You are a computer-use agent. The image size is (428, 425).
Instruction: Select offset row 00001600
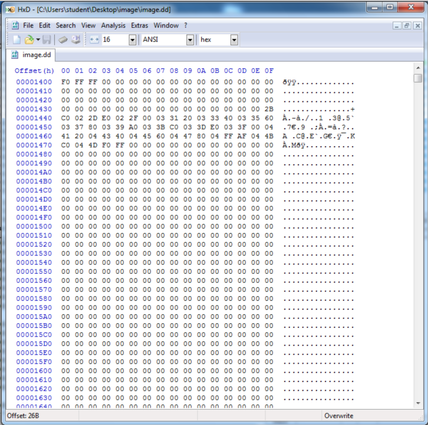click(x=34, y=371)
